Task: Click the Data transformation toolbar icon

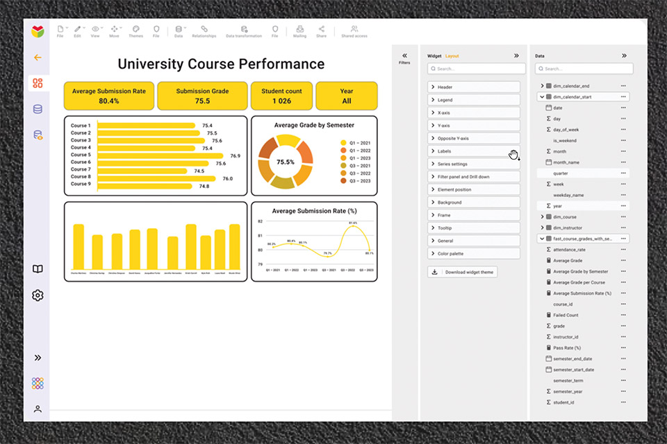Action: tap(244, 31)
